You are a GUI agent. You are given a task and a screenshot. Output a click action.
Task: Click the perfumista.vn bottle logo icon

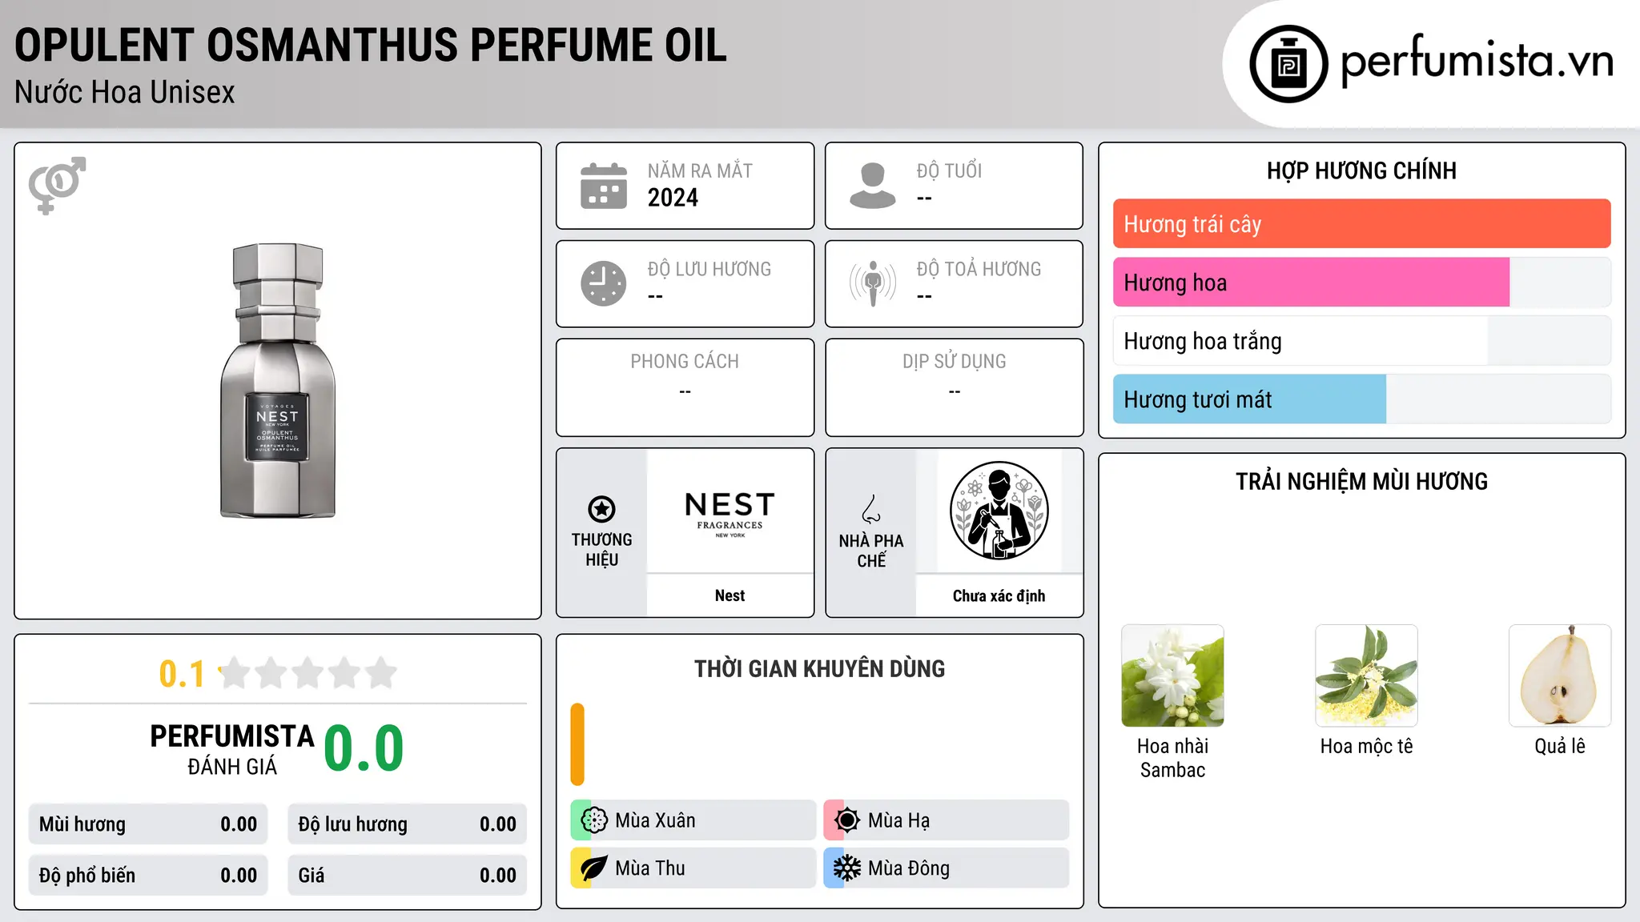pos(1288,64)
